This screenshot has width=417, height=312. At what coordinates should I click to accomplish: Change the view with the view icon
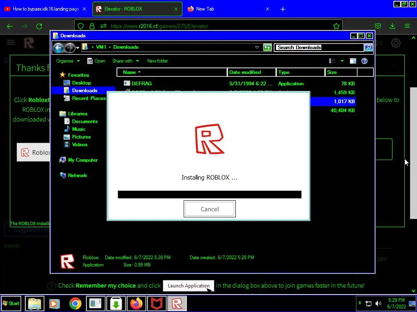pyautogui.click(x=332, y=61)
